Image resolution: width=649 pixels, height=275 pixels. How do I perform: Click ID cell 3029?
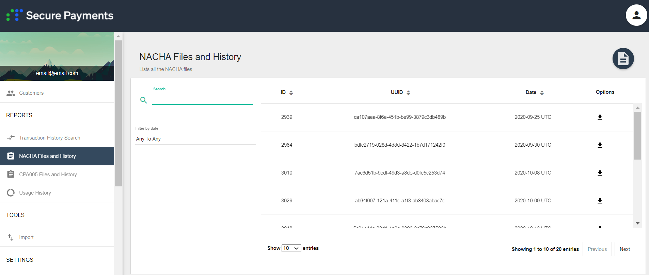(x=287, y=201)
